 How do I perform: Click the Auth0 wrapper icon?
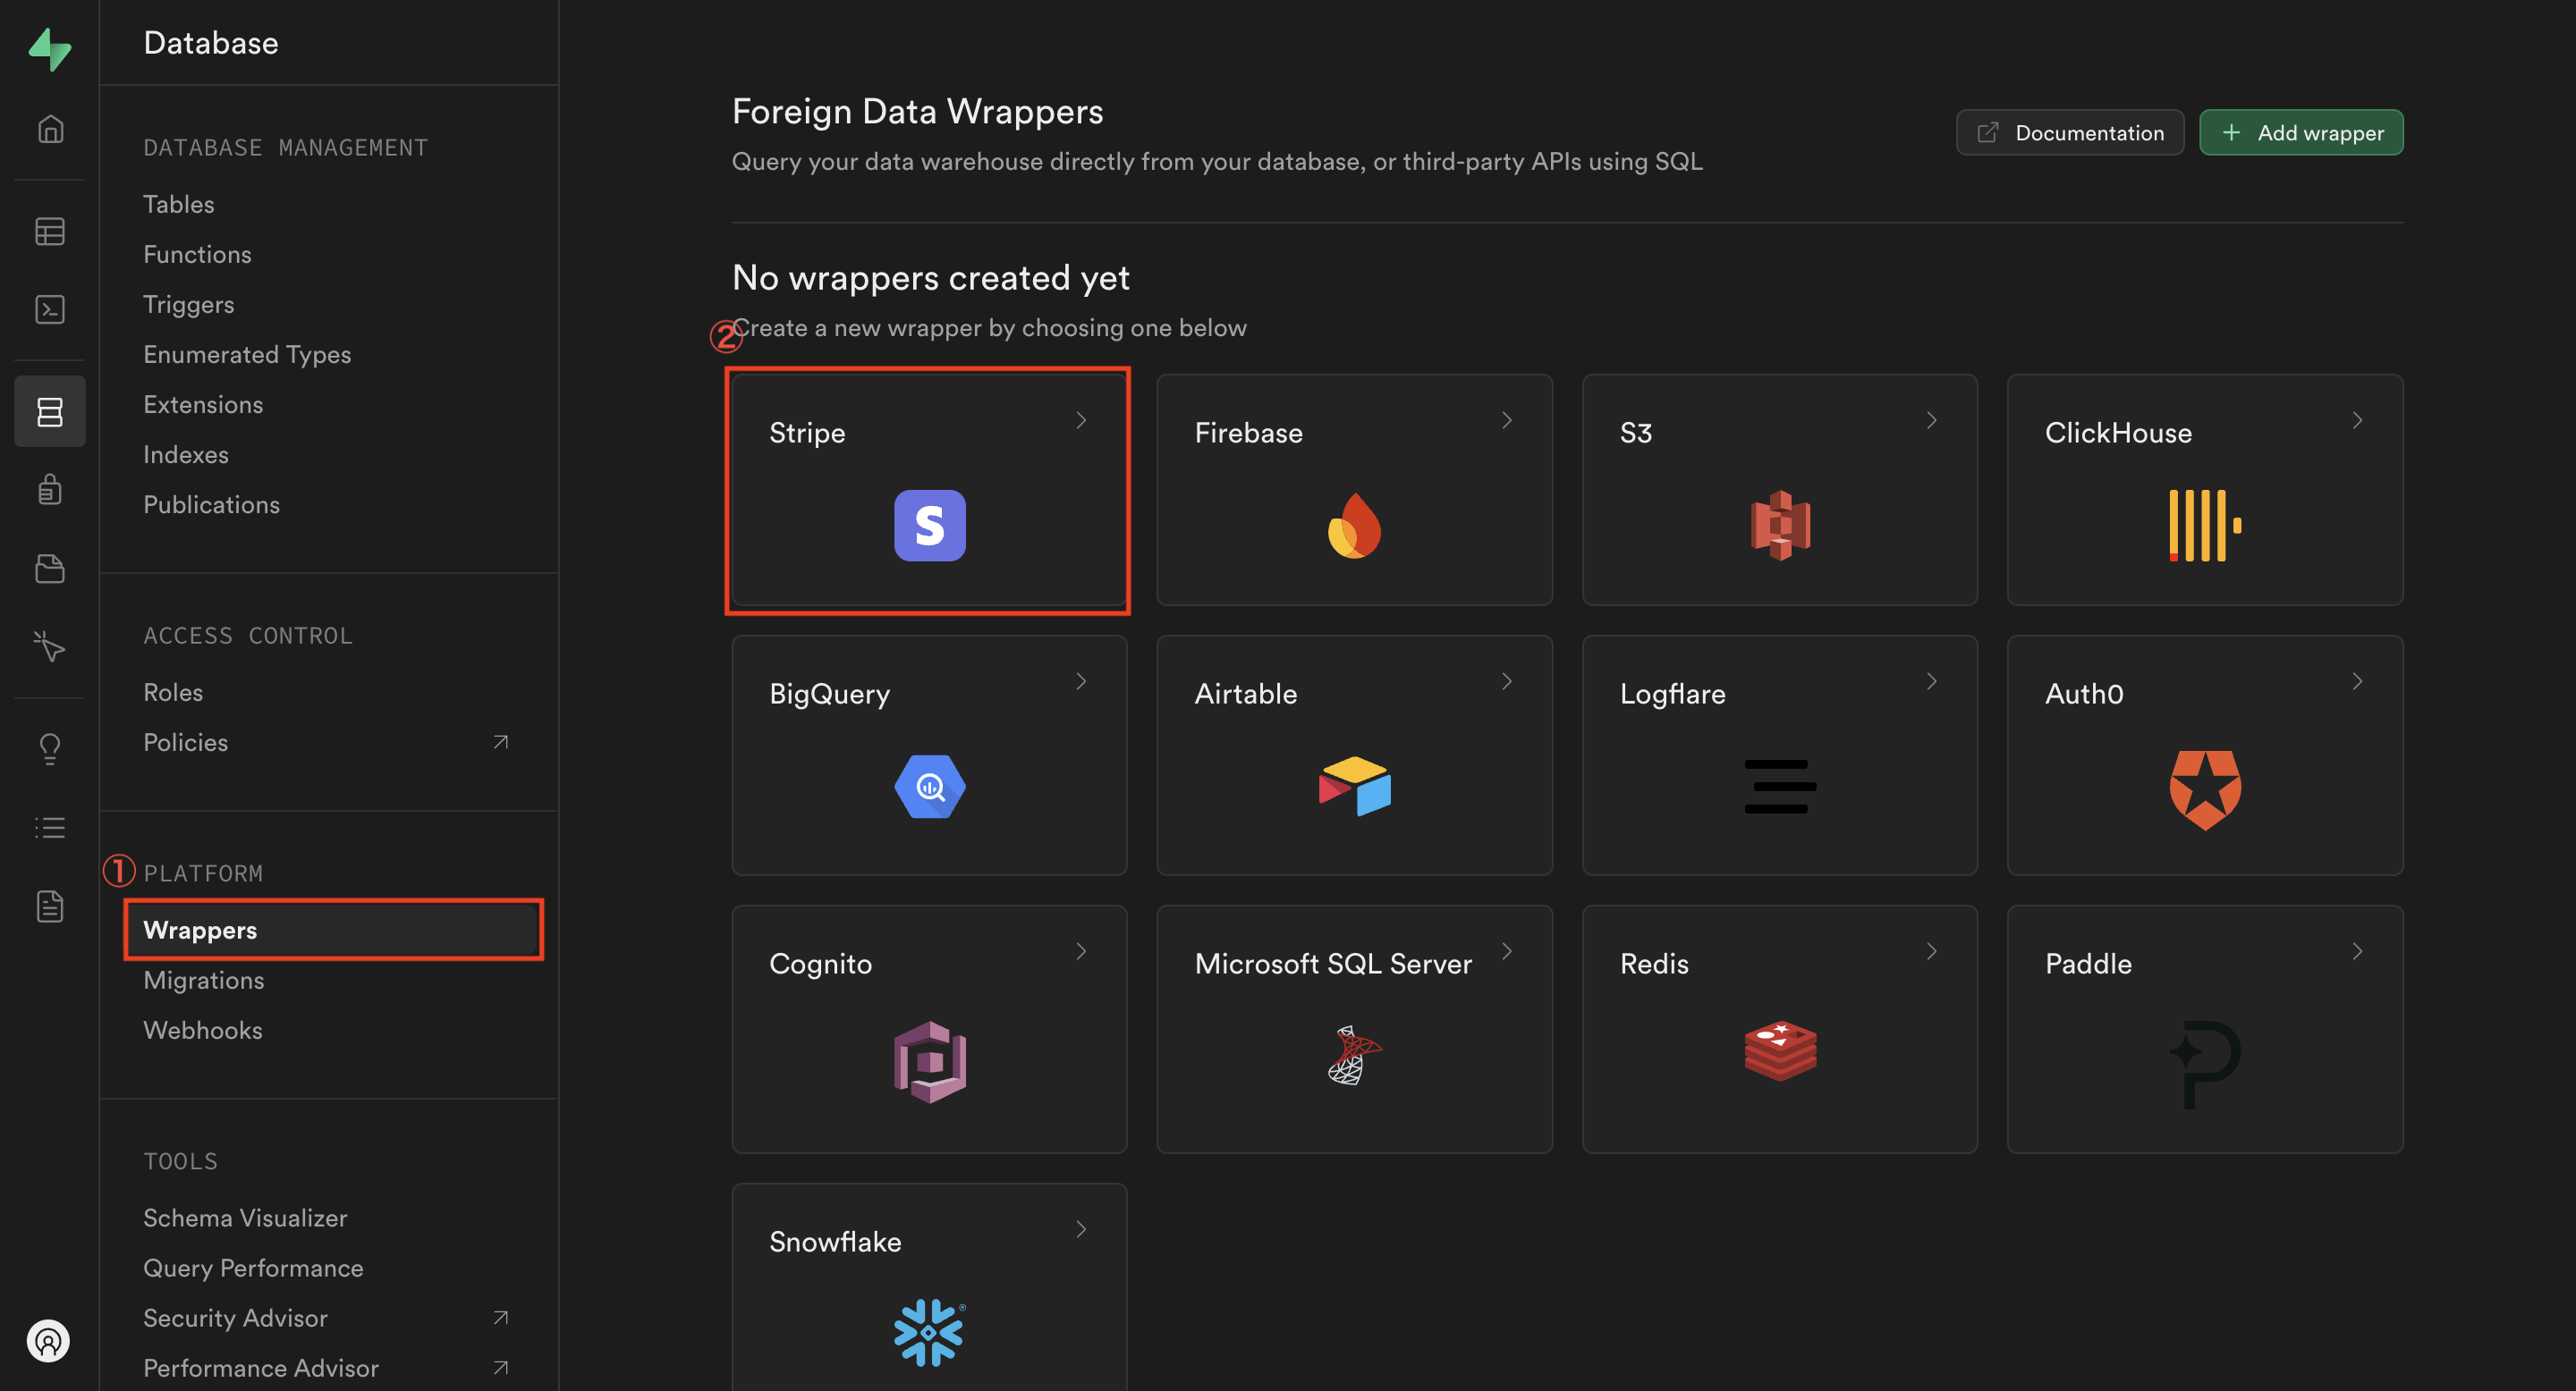pos(2206,787)
